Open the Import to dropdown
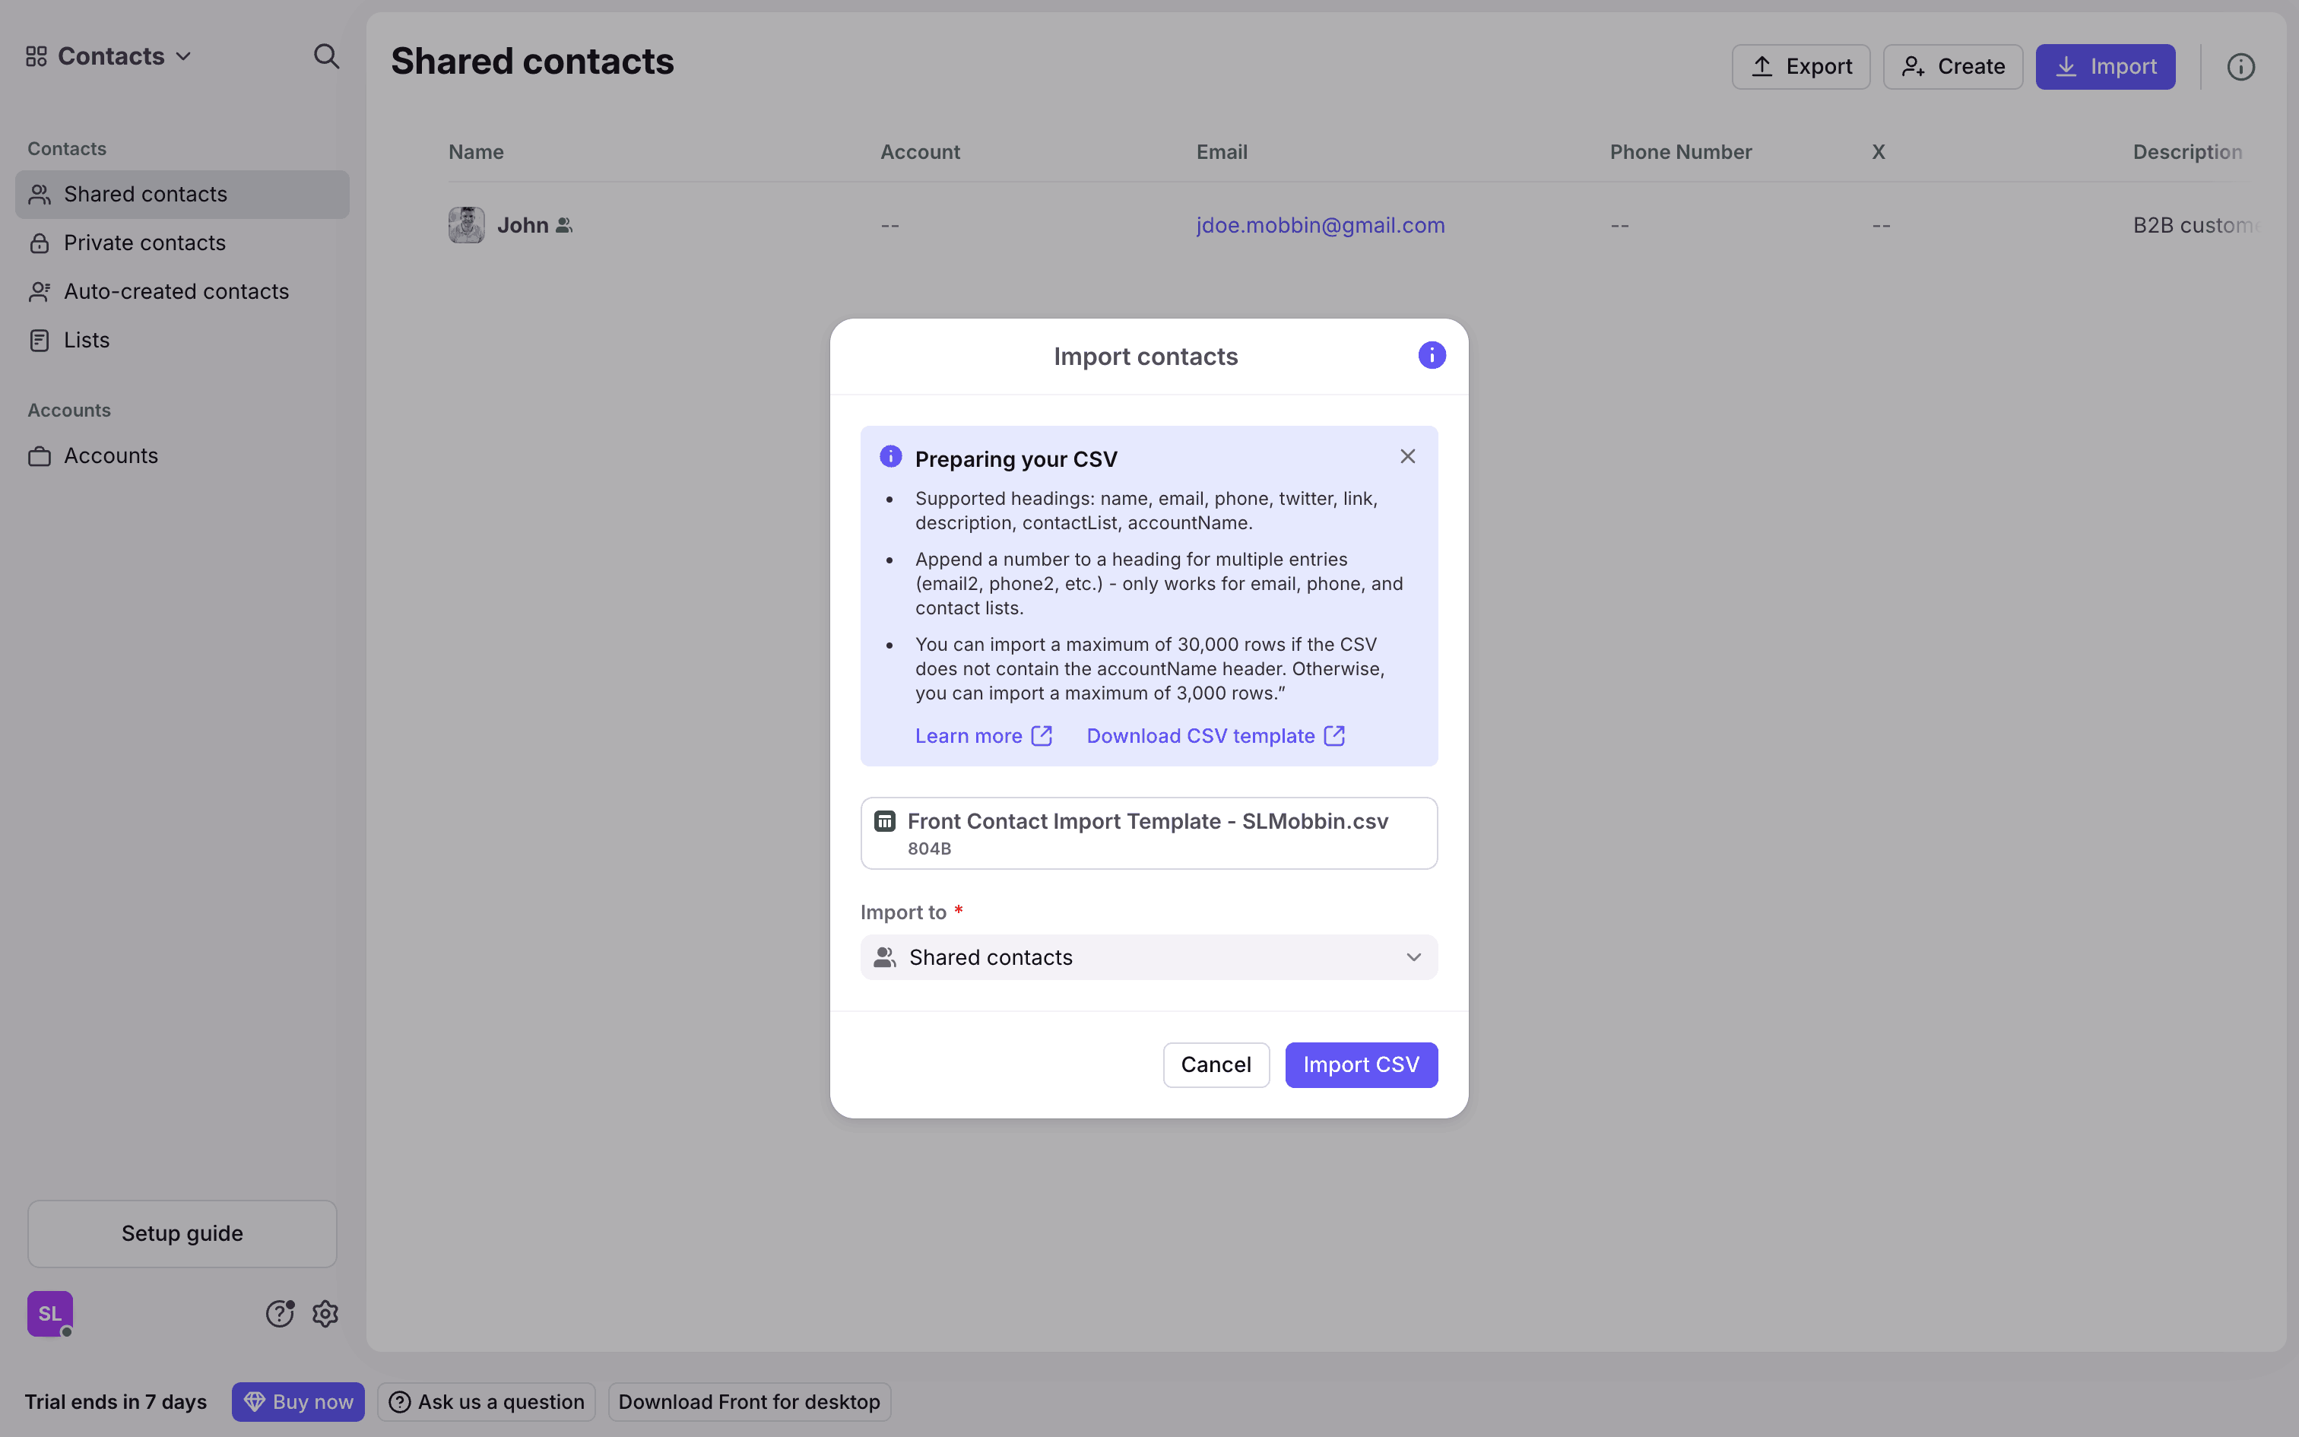Image resolution: width=2299 pixels, height=1437 pixels. [1148, 957]
